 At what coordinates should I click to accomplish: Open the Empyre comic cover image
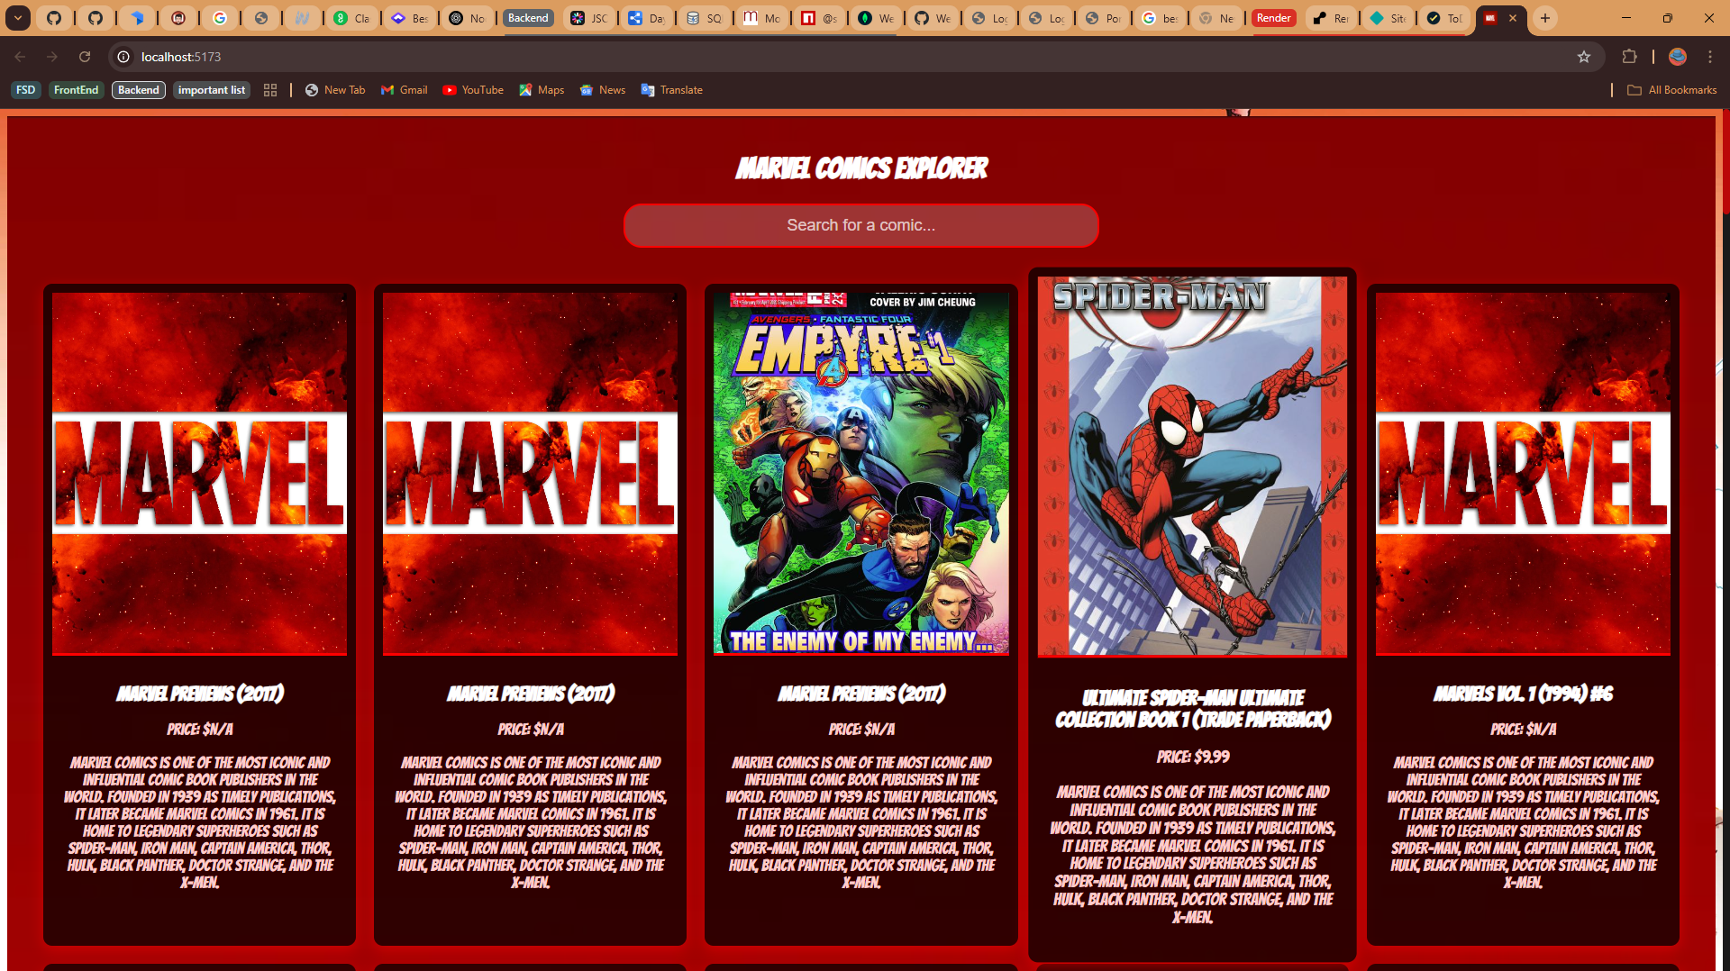click(861, 474)
